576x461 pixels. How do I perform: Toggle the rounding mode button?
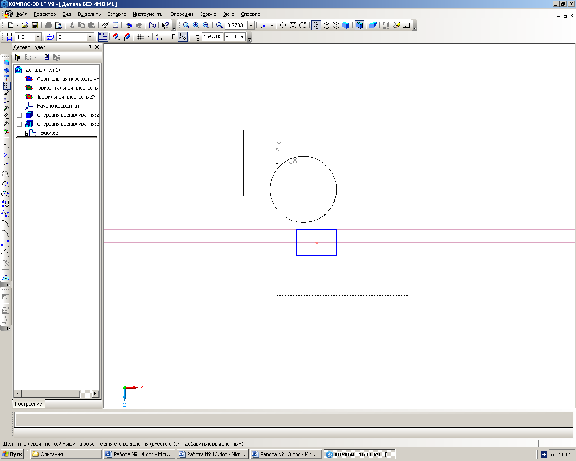tap(183, 37)
